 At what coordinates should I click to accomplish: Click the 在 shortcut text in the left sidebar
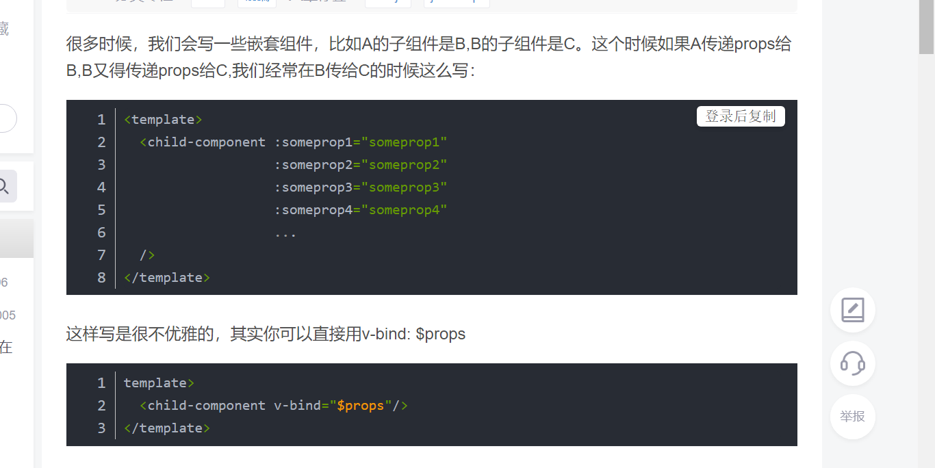click(x=5, y=348)
